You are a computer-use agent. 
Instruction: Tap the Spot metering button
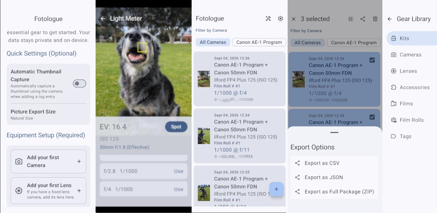(176, 127)
